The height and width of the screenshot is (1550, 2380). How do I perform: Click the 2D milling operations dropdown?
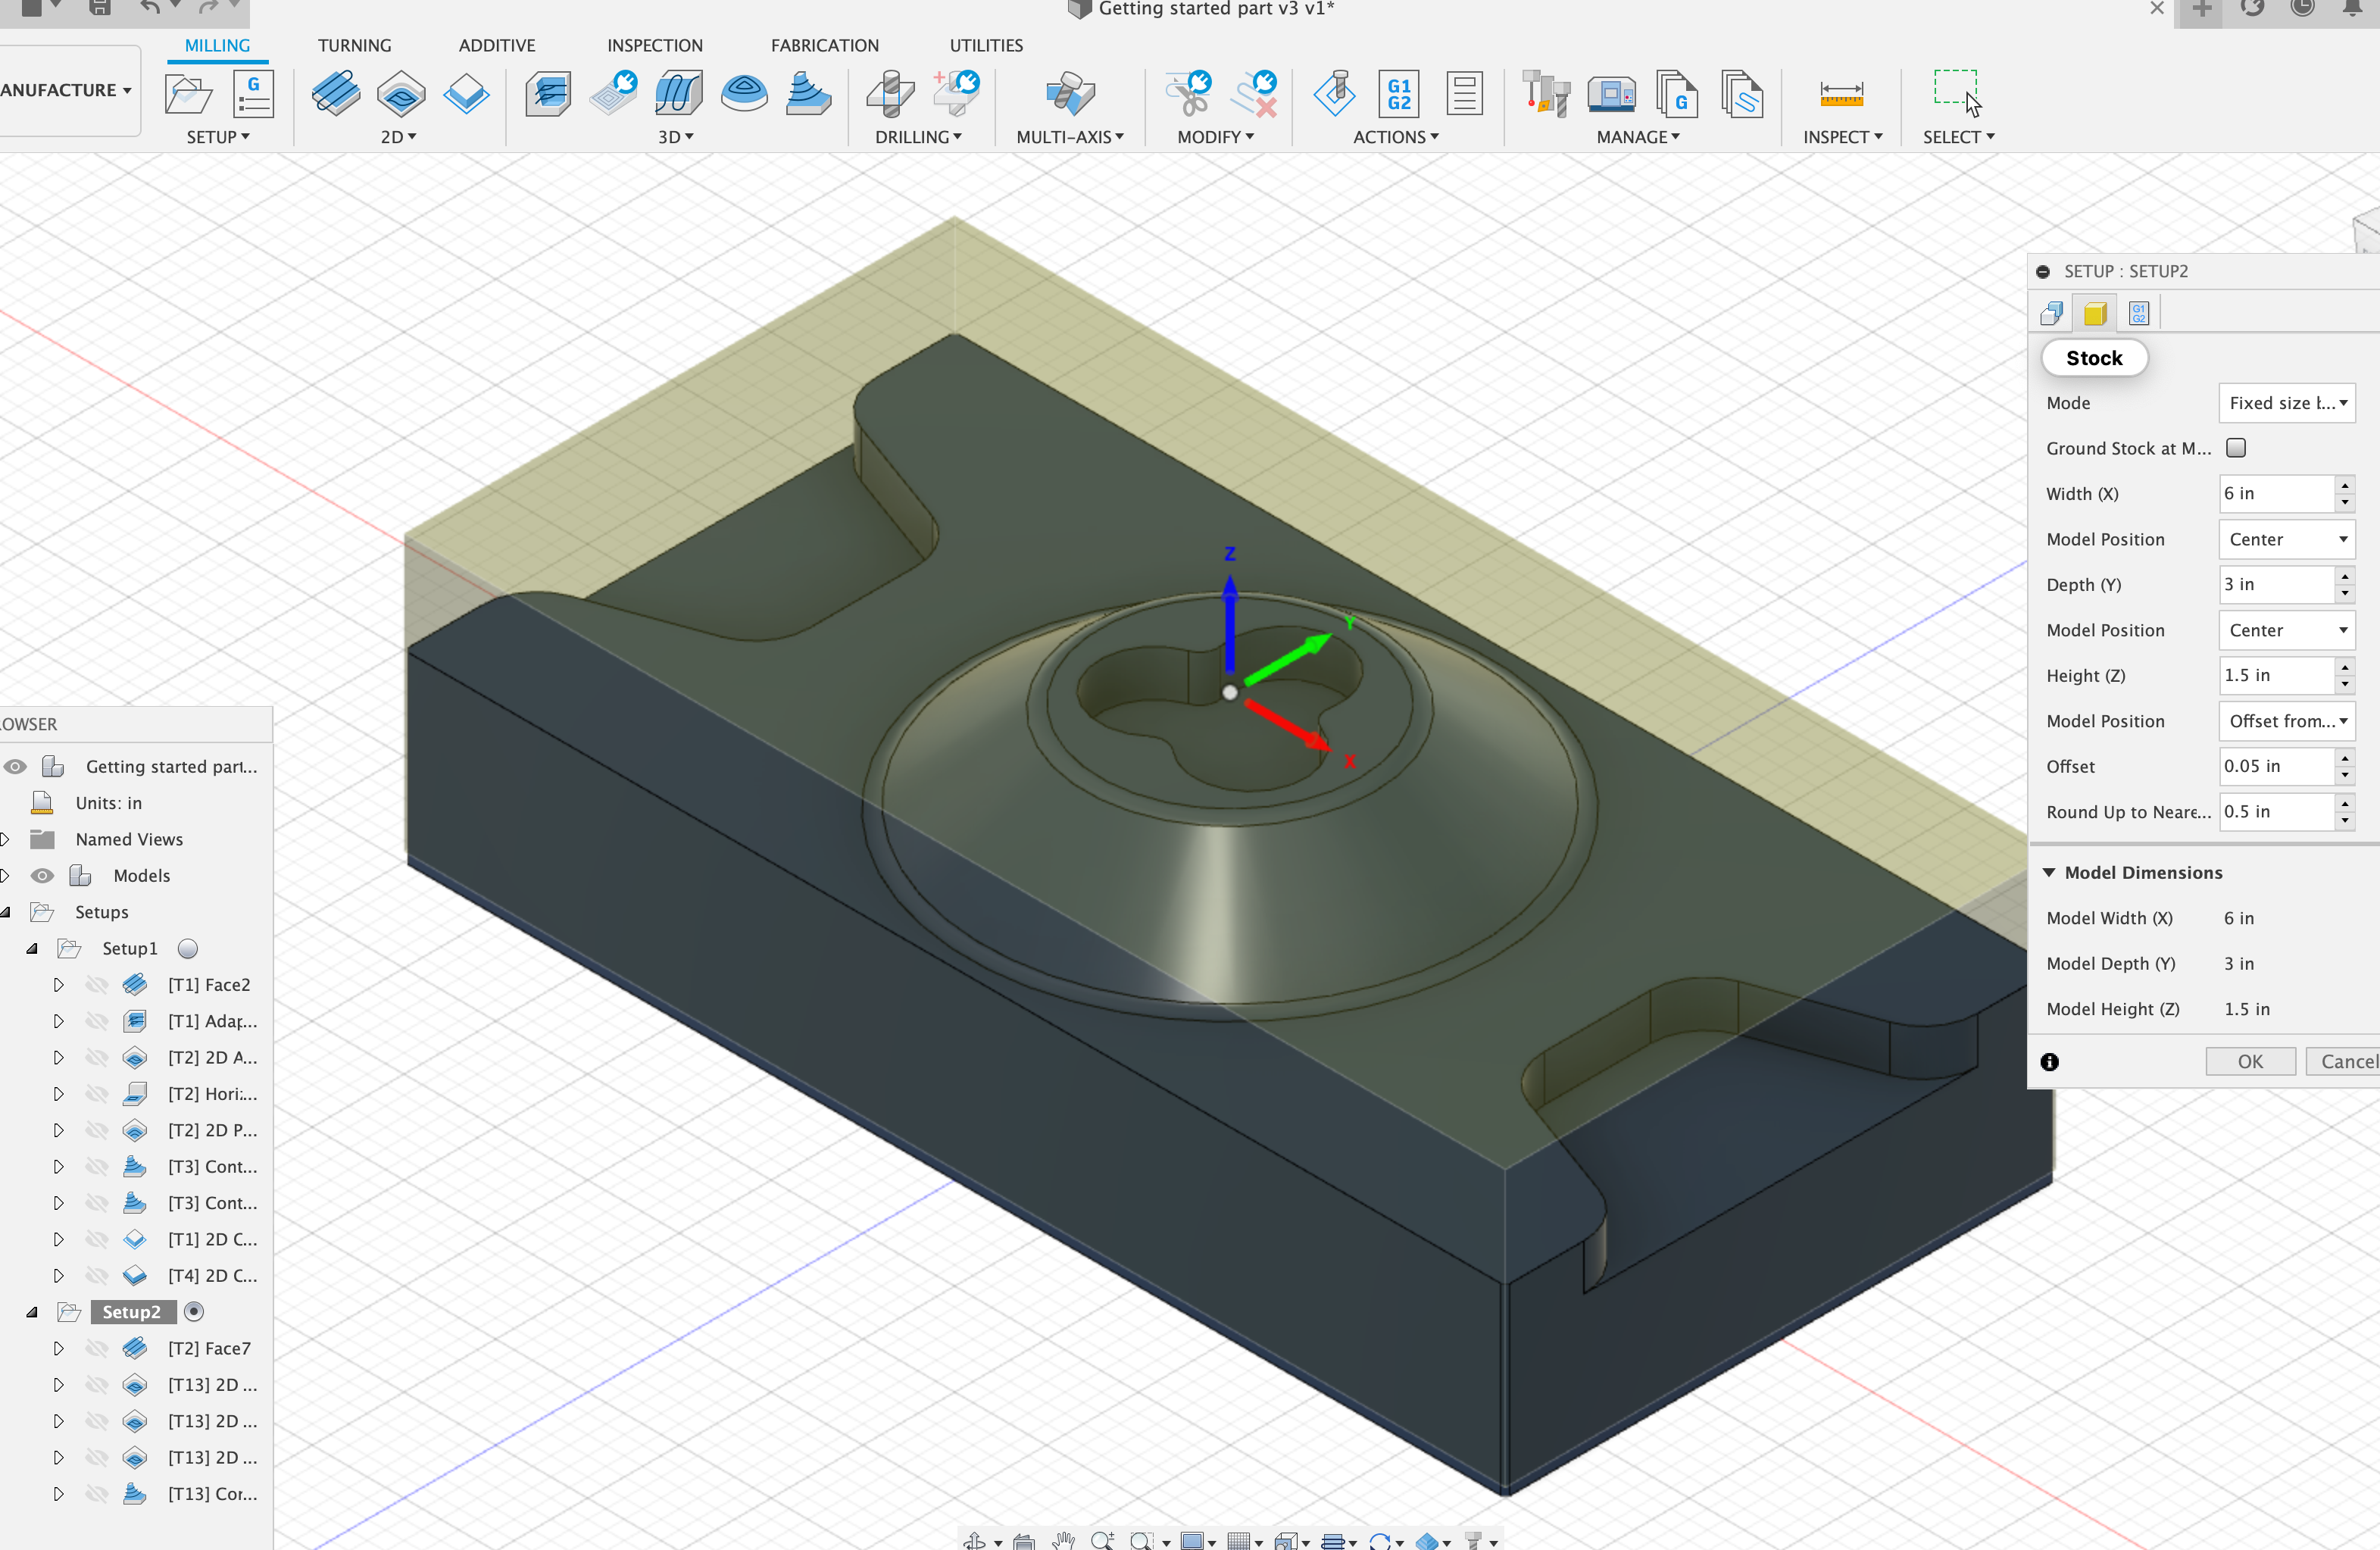(x=397, y=137)
